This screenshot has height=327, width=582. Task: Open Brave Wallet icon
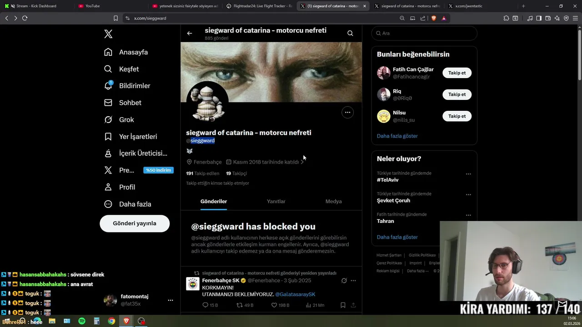point(548,18)
